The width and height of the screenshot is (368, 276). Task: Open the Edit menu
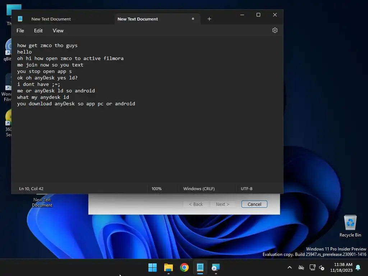click(x=38, y=31)
